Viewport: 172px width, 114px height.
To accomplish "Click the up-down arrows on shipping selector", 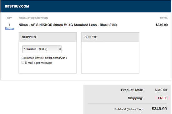I will [60, 49].
